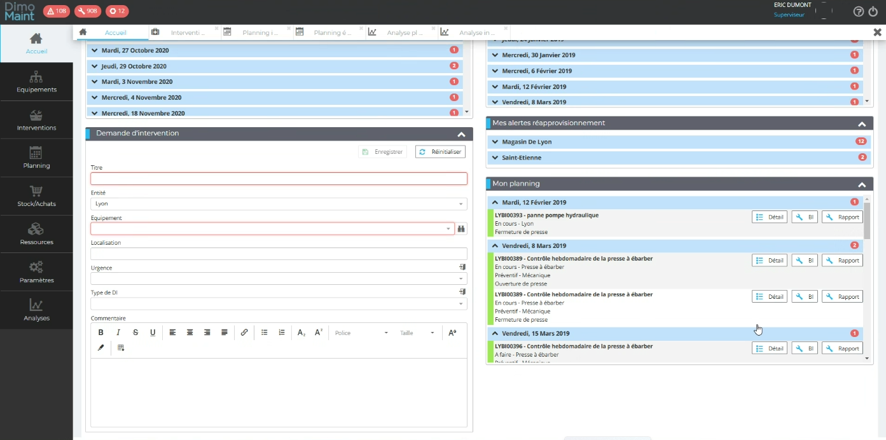This screenshot has width=886, height=440.
Task: Toggle italic formatting in comment editor
Action: coord(118,333)
